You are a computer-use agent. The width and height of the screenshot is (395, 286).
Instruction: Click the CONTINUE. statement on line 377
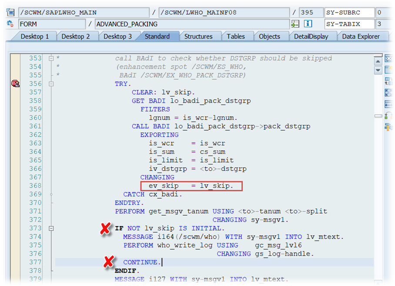click(142, 263)
